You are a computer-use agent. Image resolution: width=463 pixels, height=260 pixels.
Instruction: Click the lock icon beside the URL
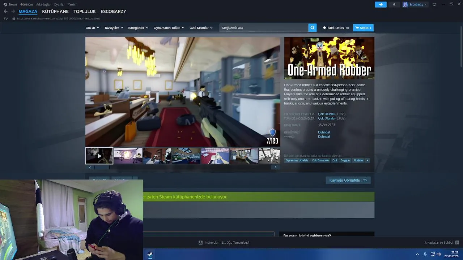point(14,18)
